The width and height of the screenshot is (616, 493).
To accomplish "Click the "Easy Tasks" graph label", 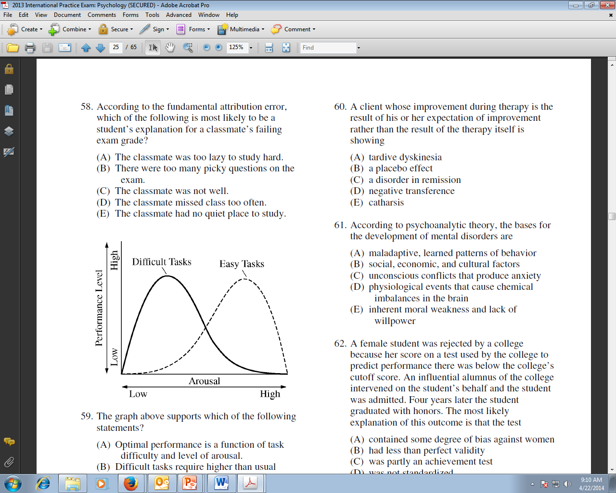I will [x=242, y=264].
